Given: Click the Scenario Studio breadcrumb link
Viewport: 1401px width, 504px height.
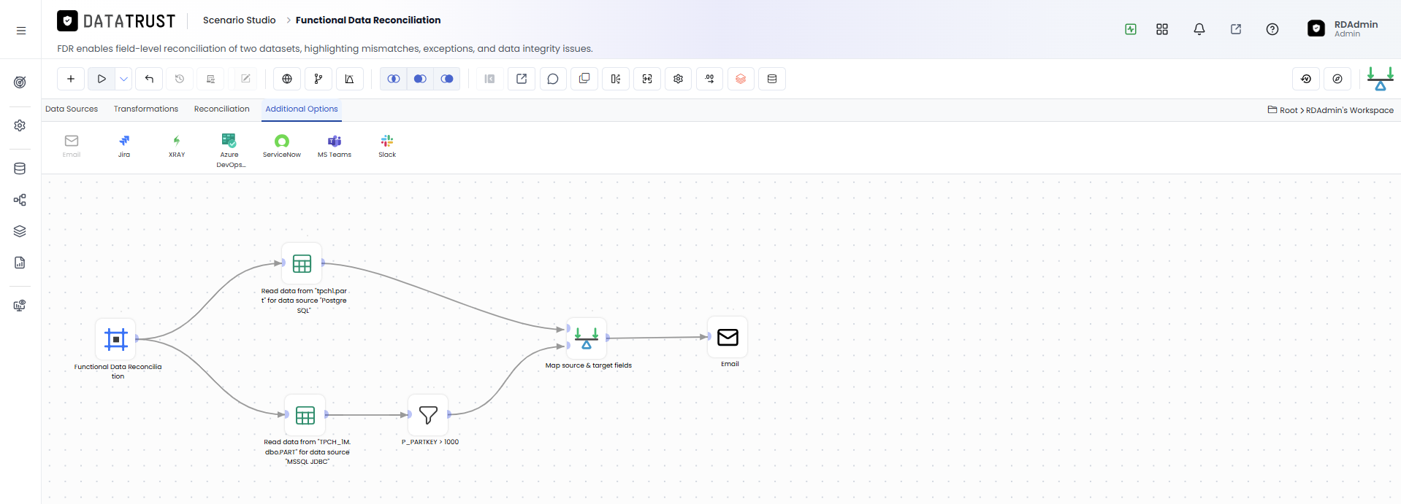Looking at the screenshot, I should (240, 20).
